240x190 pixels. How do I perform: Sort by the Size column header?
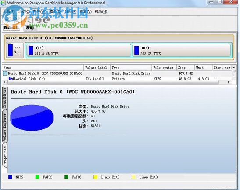click(x=186, y=68)
